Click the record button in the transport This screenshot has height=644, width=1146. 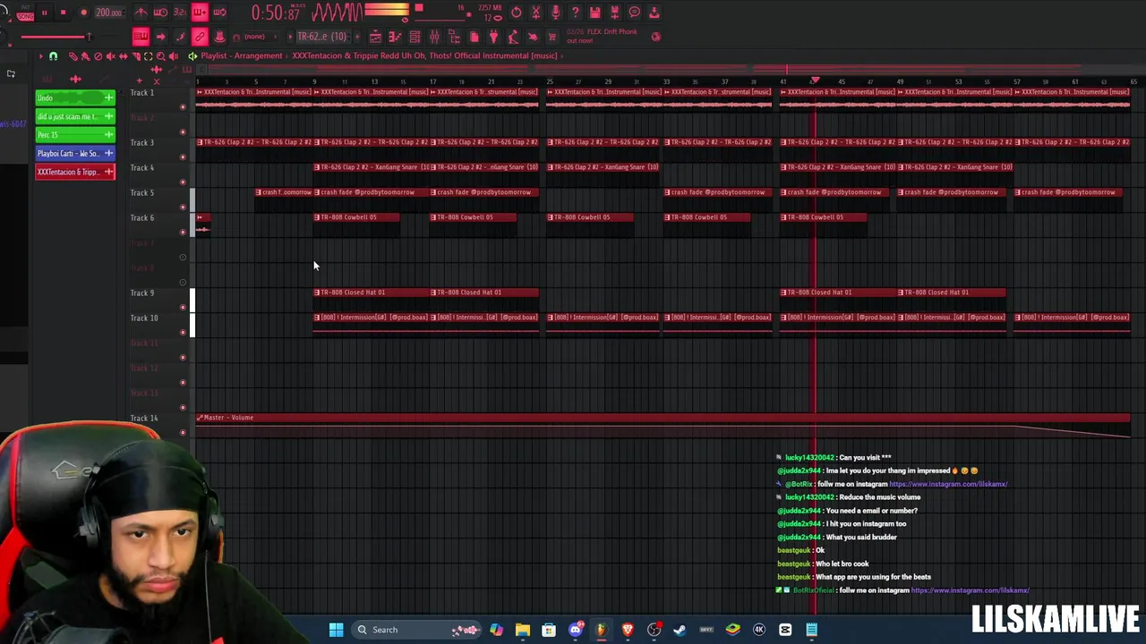click(x=83, y=13)
